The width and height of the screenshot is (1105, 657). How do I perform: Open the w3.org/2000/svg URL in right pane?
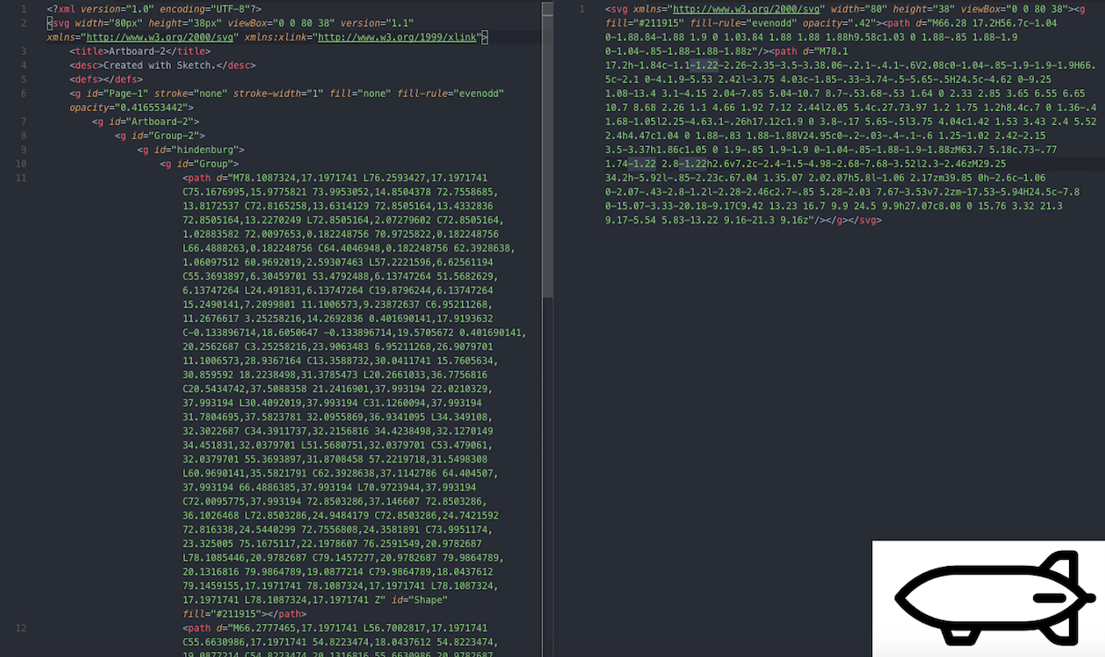point(748,8)
